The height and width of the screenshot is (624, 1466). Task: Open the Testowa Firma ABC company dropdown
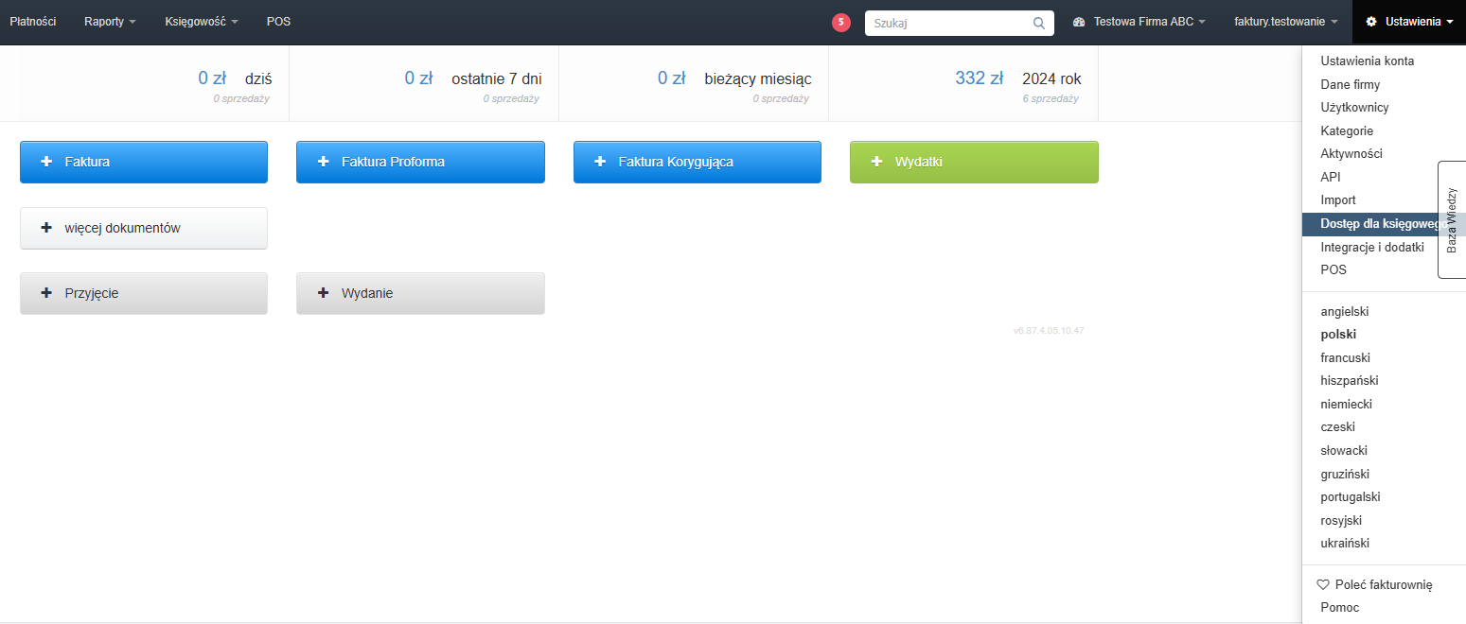point(1139,22)
